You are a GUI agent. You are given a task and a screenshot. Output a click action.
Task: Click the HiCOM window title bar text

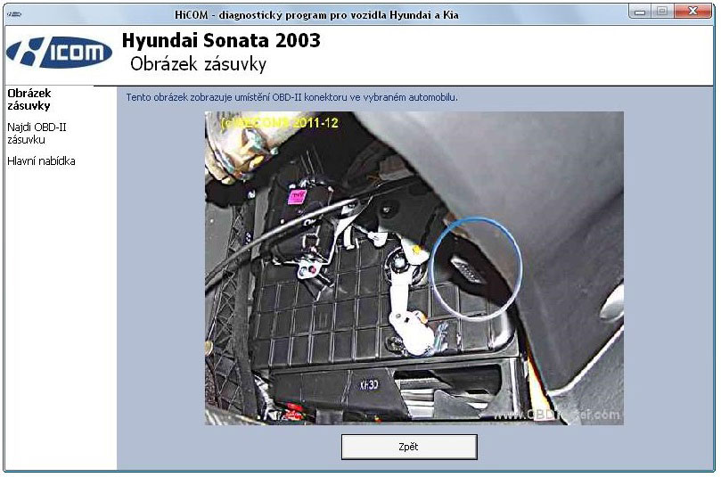318,15
